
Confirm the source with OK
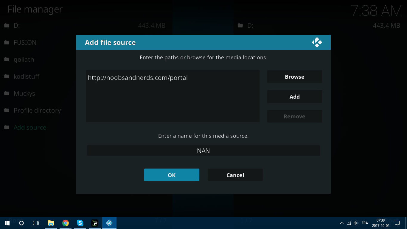[172, 175]
